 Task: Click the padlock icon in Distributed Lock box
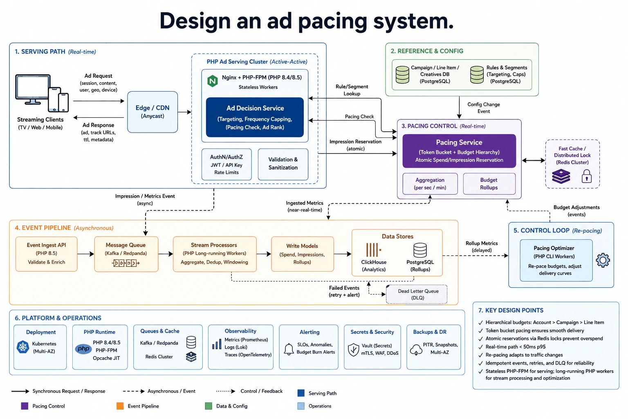point(587,176)
